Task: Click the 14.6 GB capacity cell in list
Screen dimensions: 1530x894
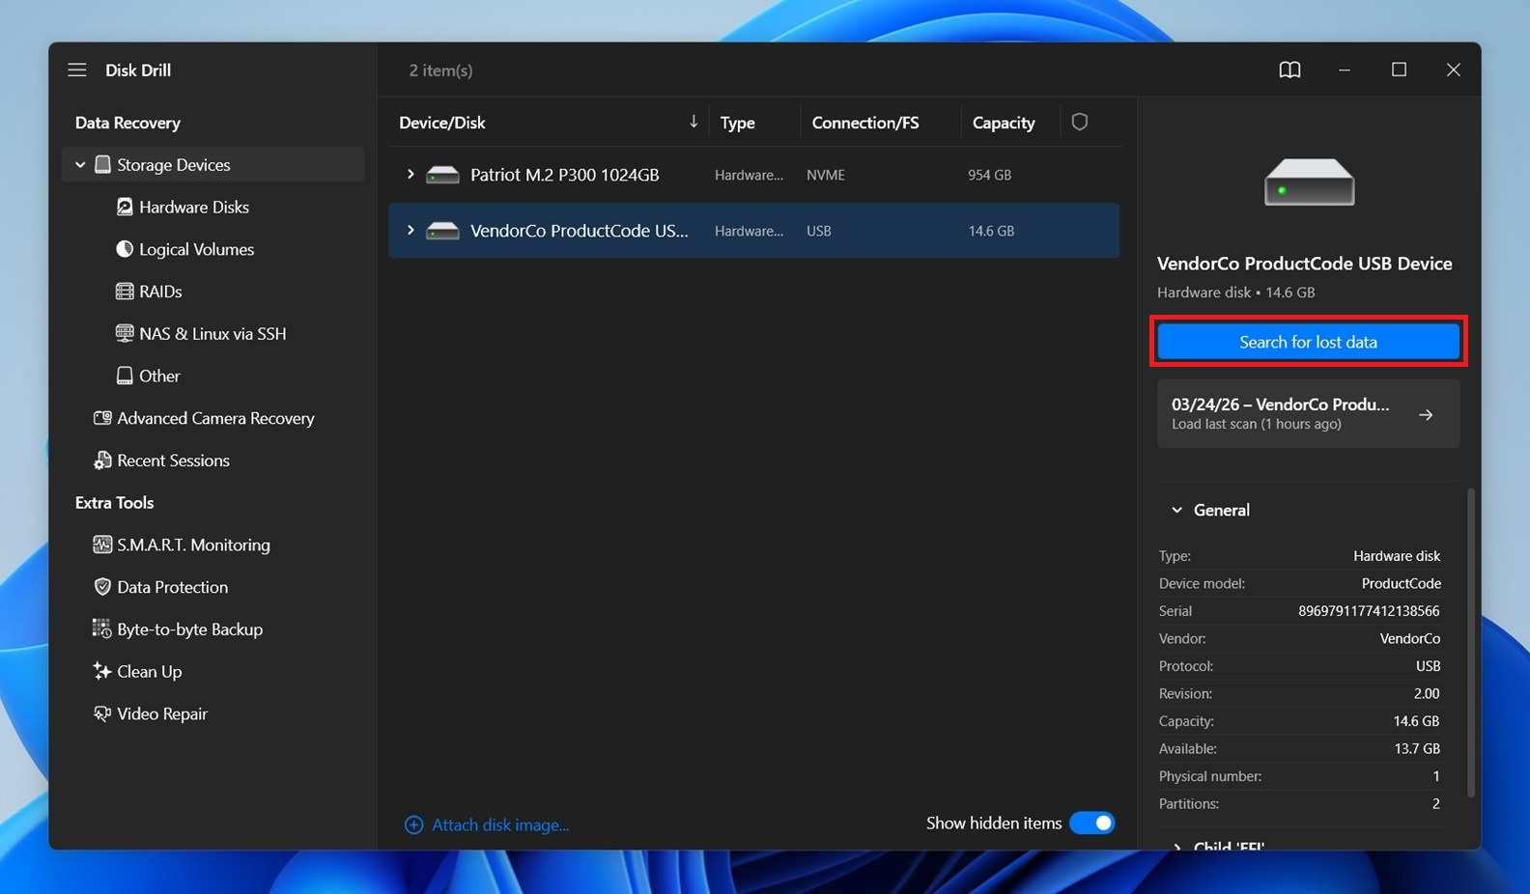Action: click(991, 231)
